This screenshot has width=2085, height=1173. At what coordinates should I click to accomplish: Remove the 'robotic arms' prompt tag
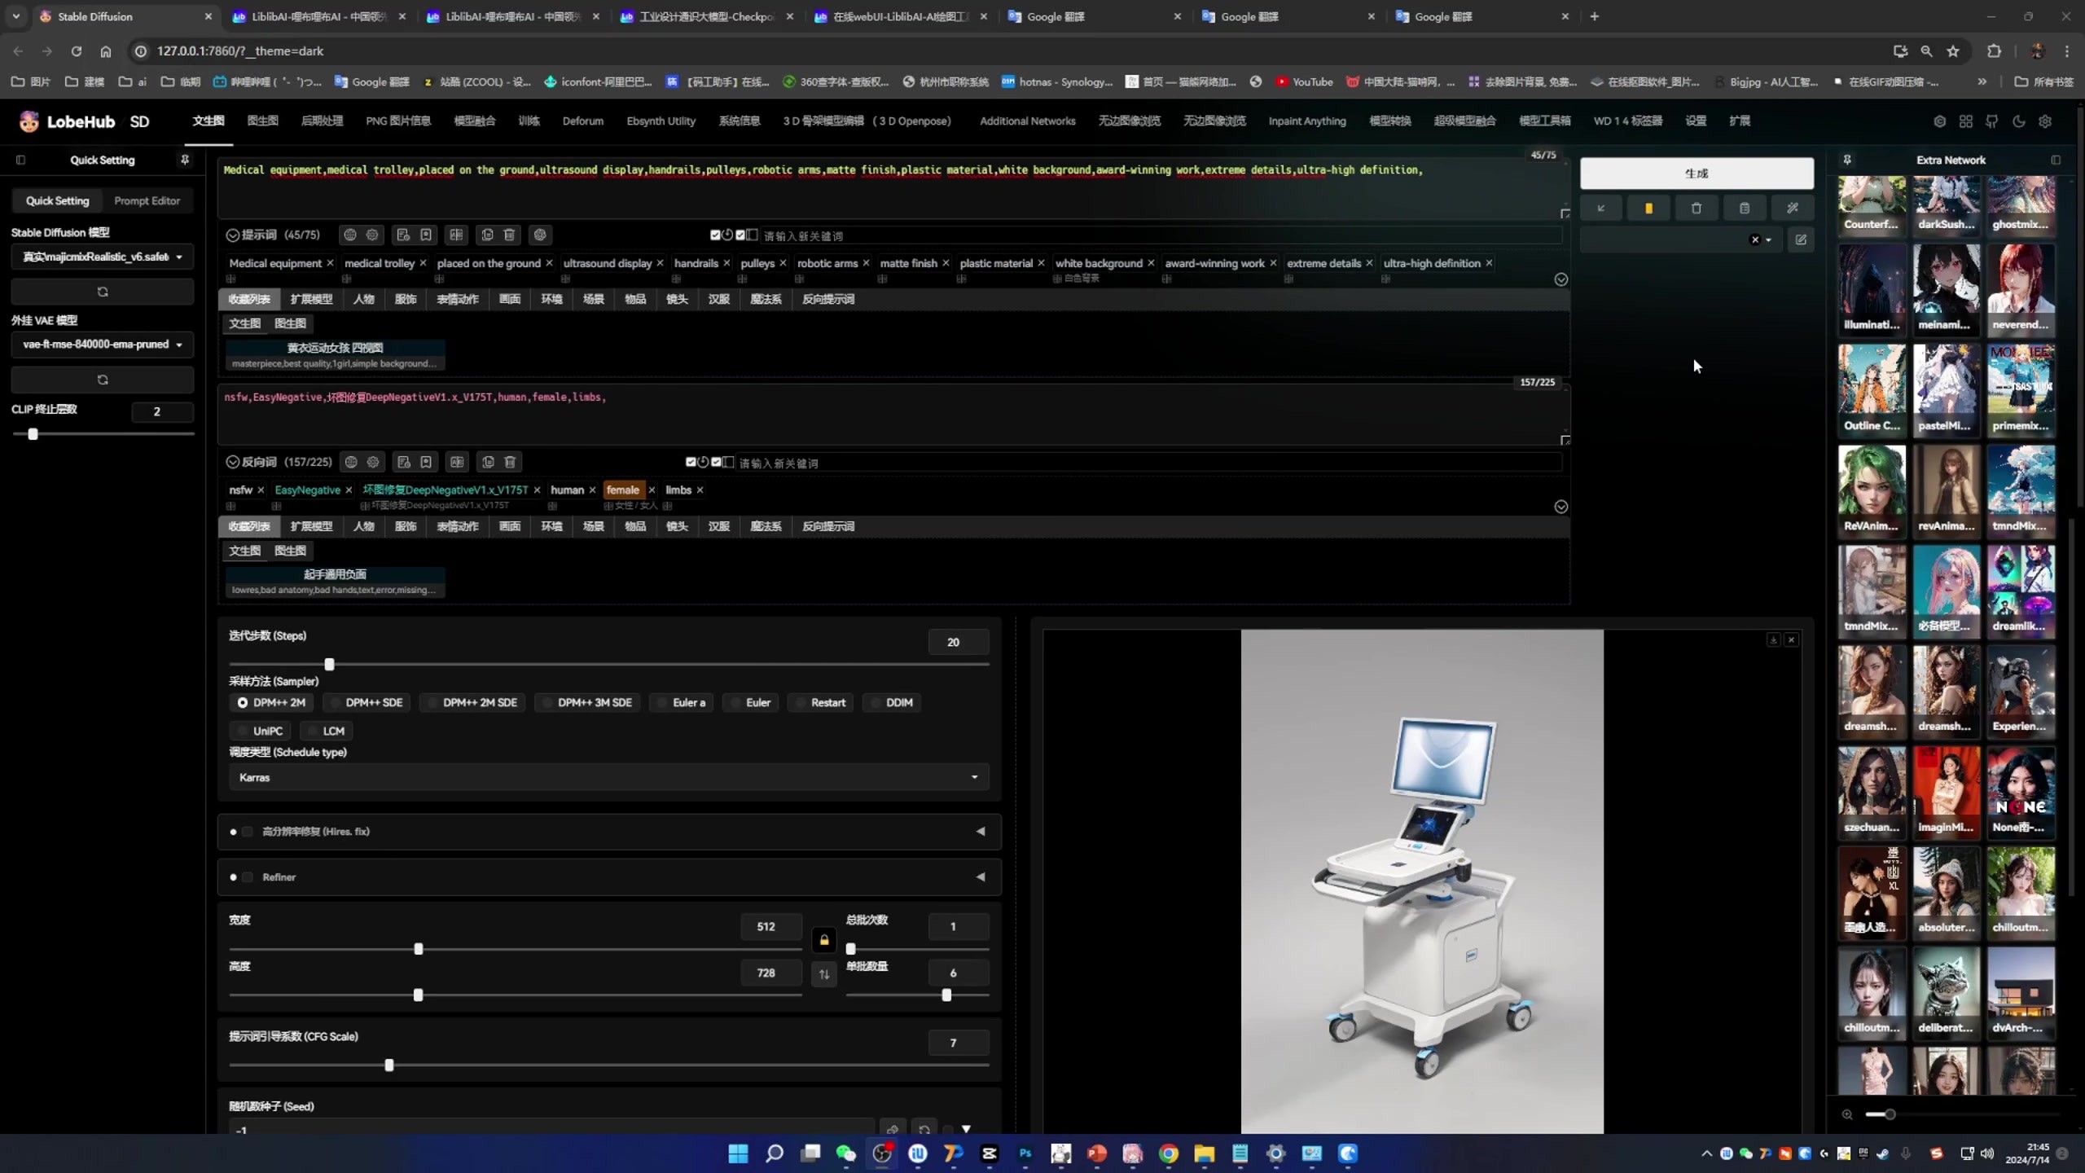tap(866, 263)
